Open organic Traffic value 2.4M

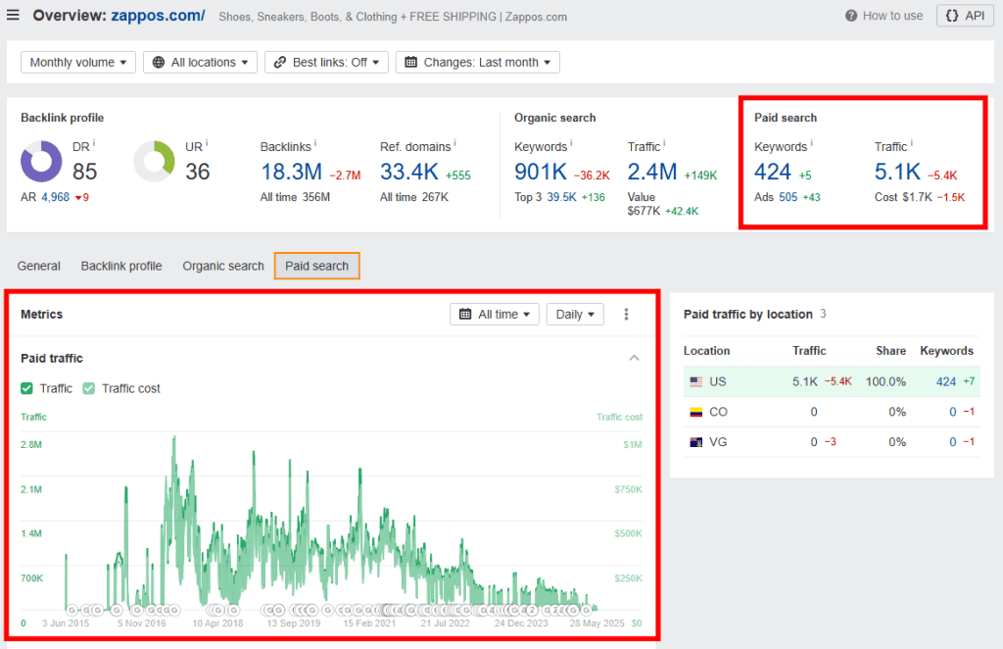(x=651, y=172)
